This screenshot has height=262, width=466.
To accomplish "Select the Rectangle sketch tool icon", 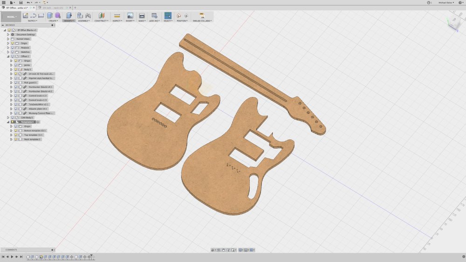I will pos(41,15).
